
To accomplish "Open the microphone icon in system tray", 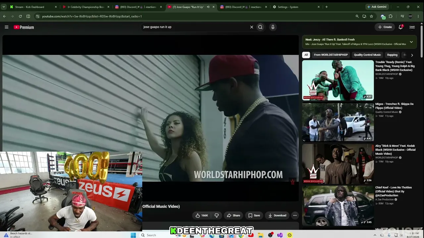I will (389, 235).
